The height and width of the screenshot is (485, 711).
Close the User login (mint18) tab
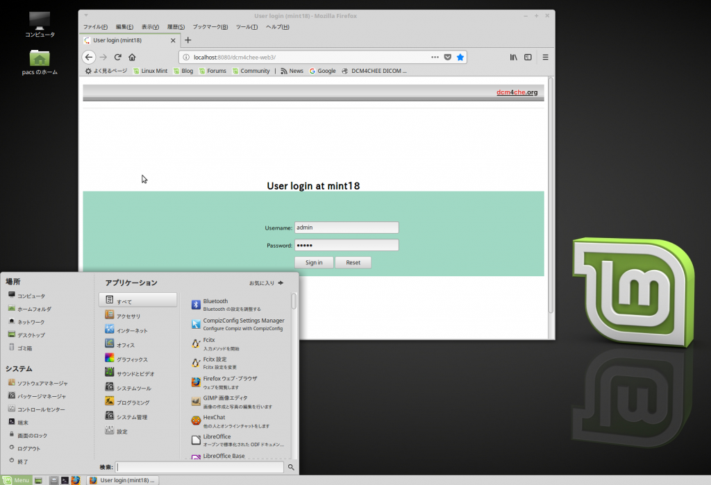click(x=173, y=40)
